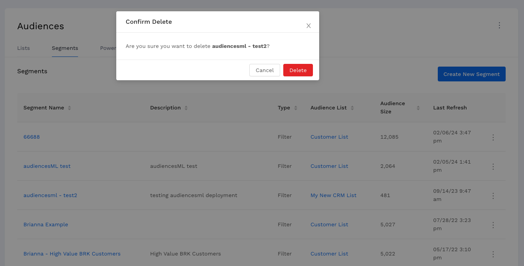Select the Segments tab
524x266 pixels.
coord(65,48)
